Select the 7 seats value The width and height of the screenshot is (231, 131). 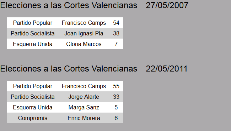click(116, 44)
